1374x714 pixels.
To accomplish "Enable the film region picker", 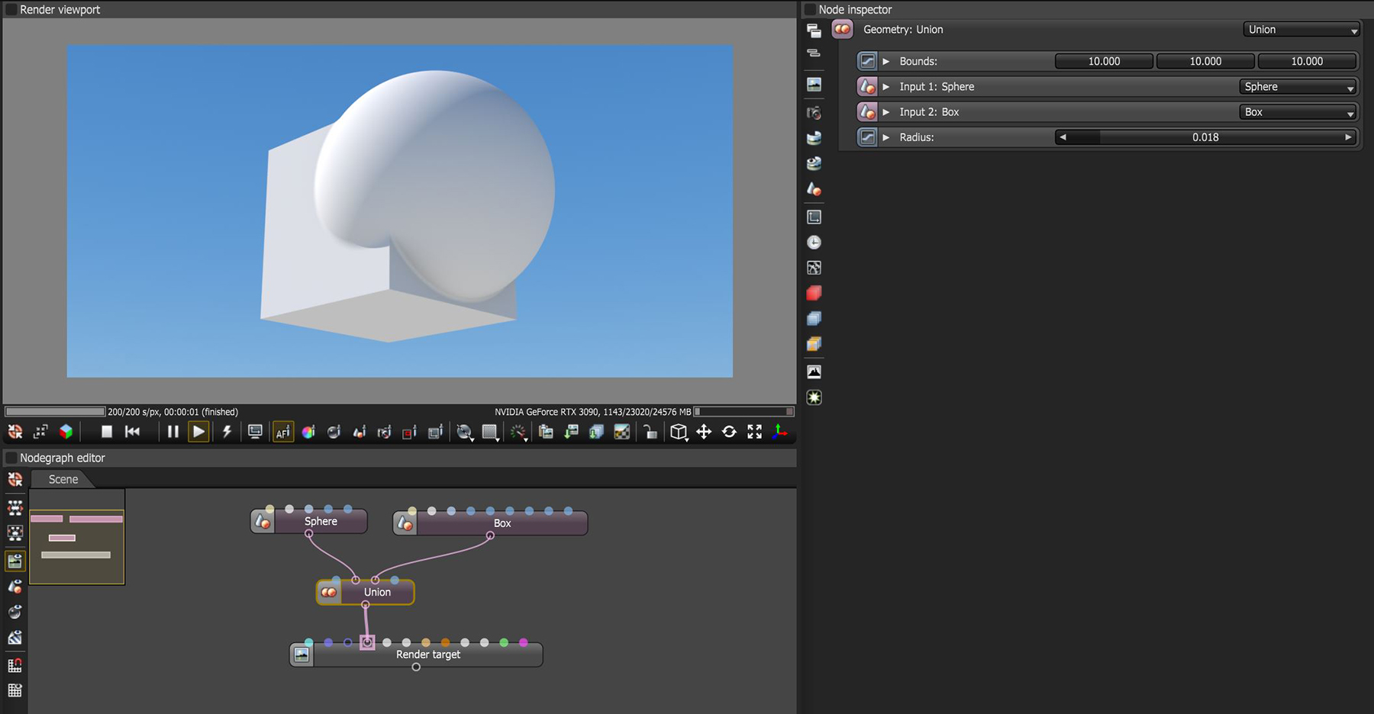I will tap(435, 432).
